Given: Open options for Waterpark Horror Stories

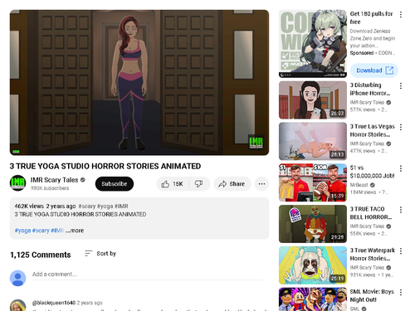Looking at the screenshot, I should tap(401, 251).
